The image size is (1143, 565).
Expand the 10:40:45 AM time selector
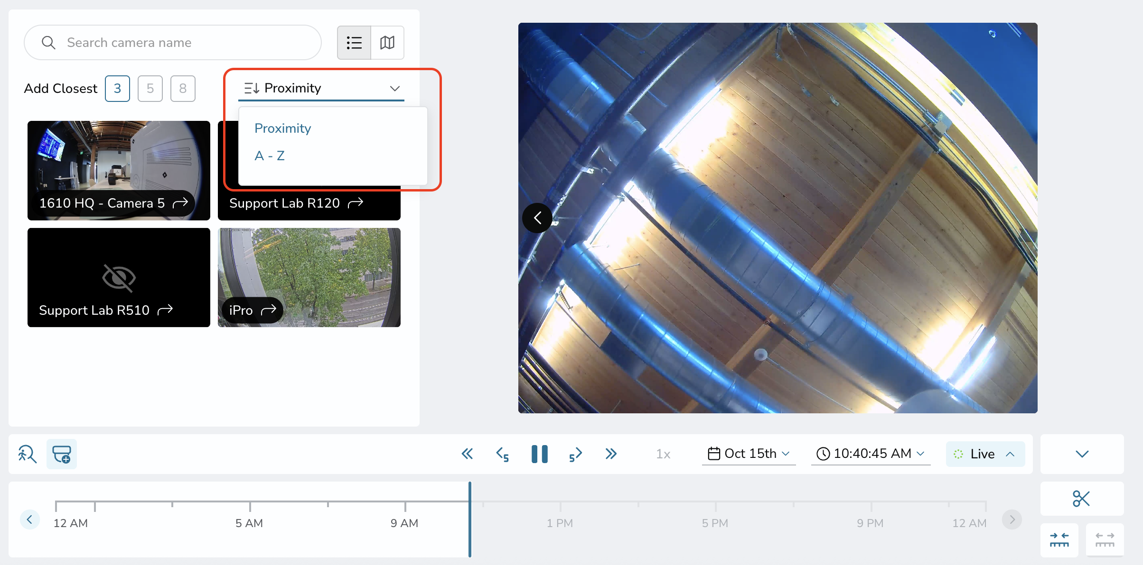click(x=871, y=454)
